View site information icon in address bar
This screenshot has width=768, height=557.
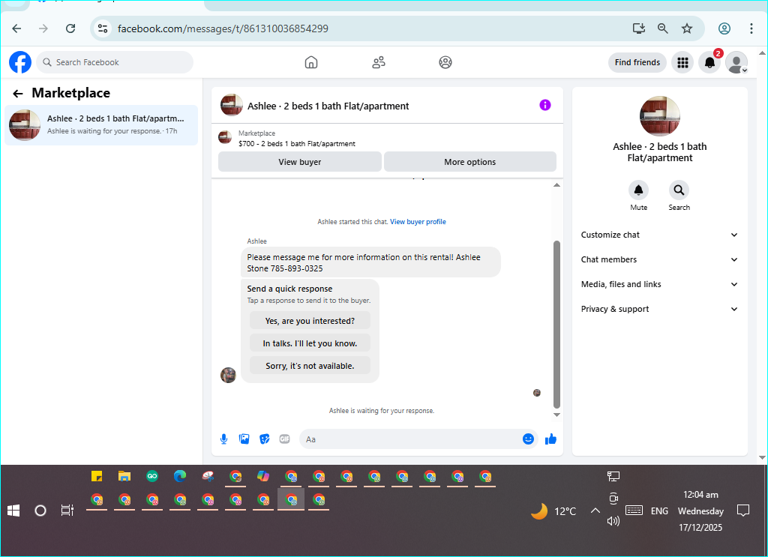tap(102, 28)
